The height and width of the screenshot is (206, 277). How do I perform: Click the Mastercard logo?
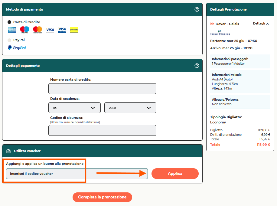tap(37, 30)
